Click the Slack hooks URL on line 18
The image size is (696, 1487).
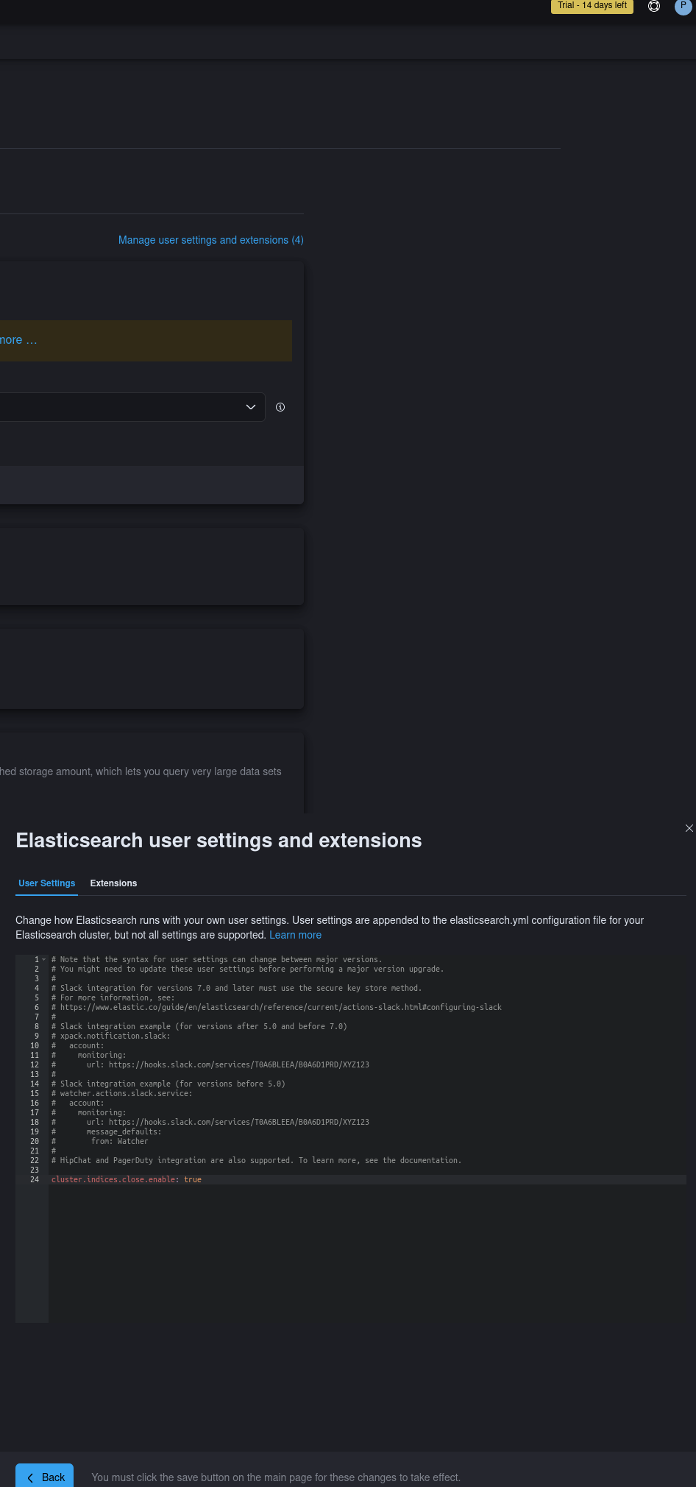click(239, 1123)
